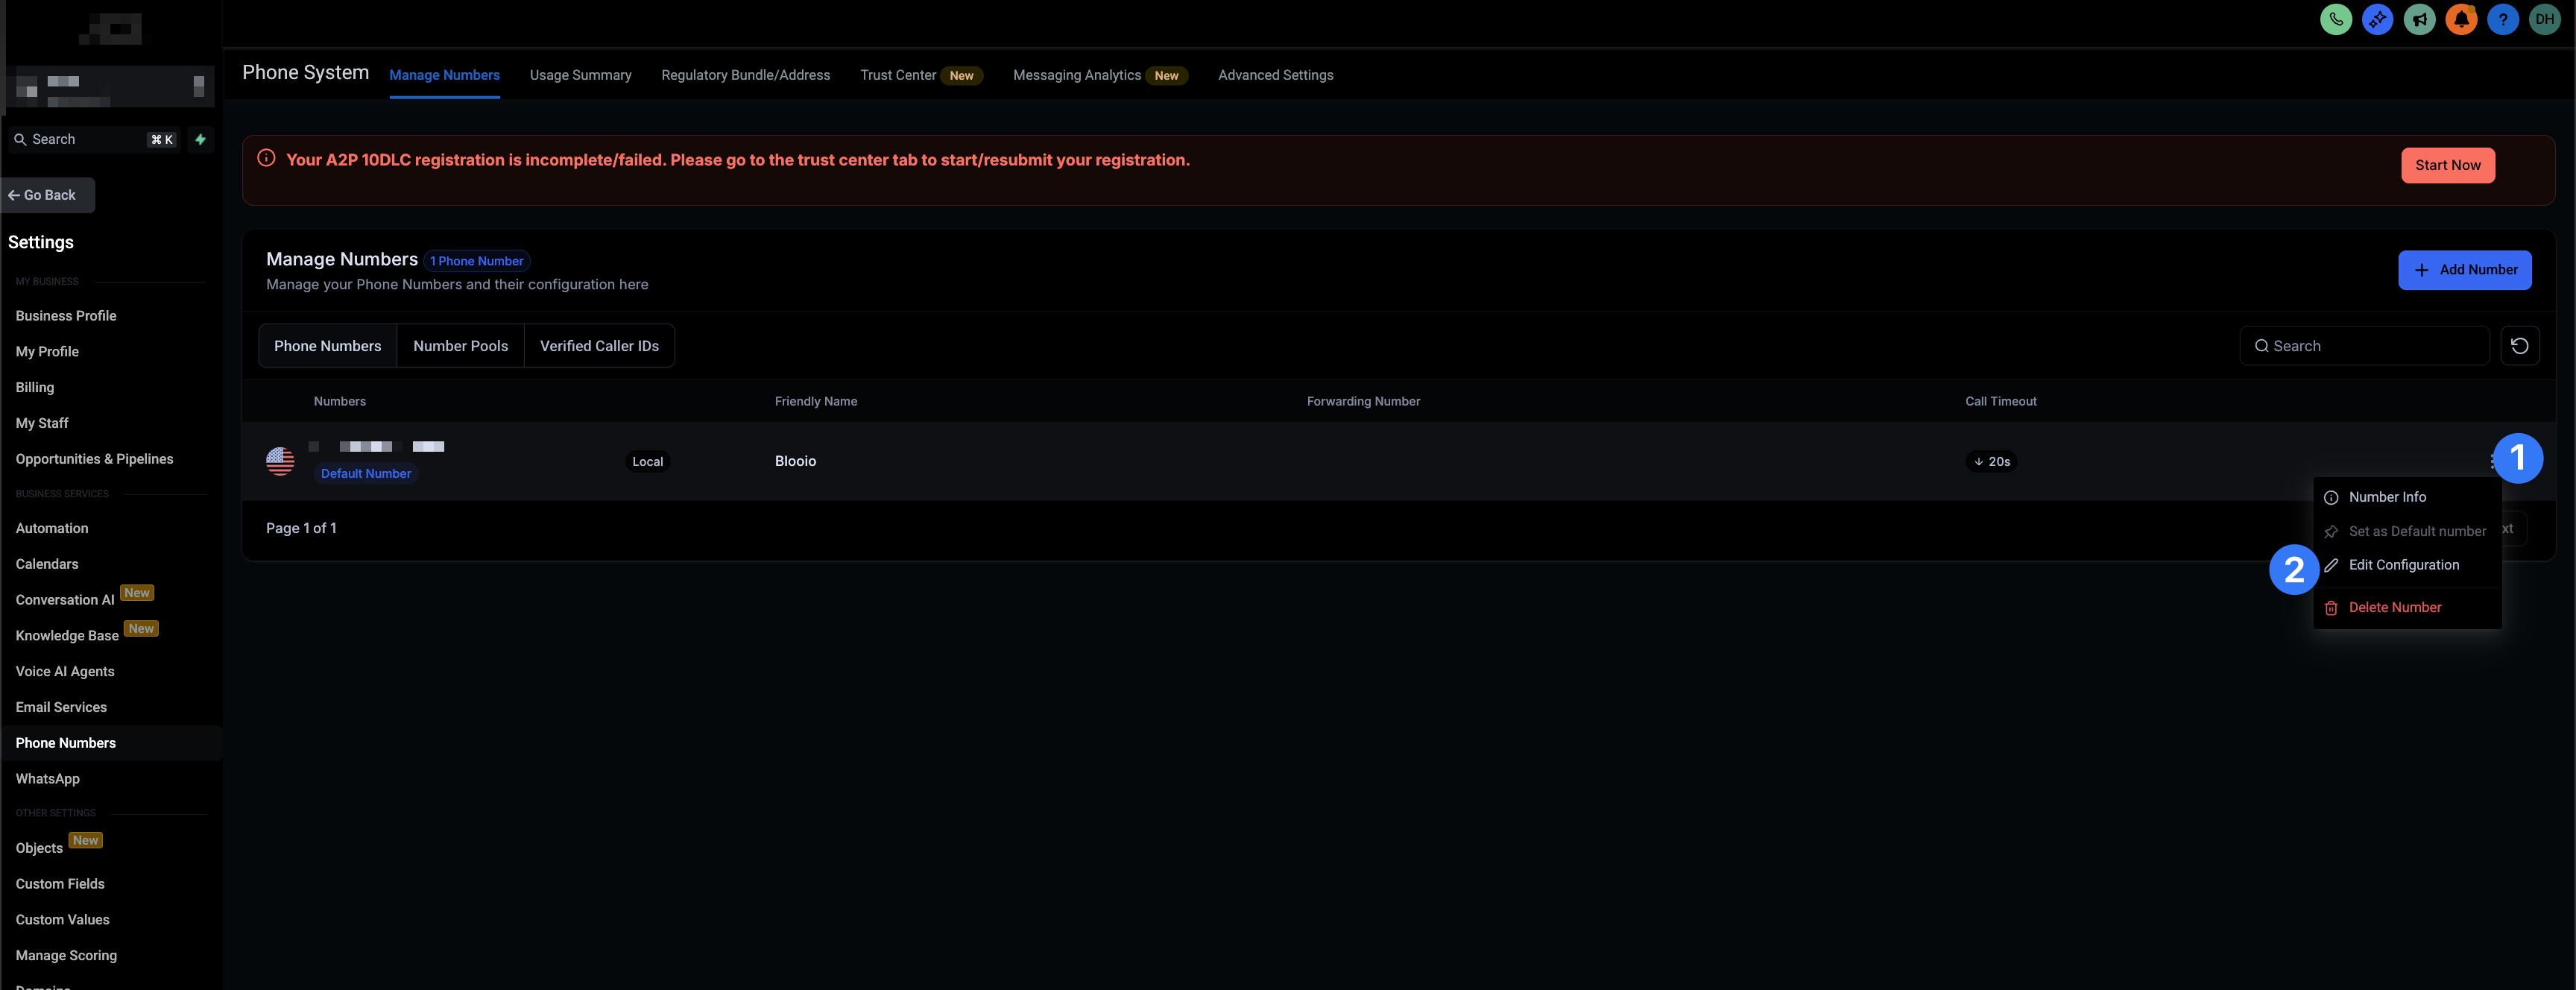The width and height of the screenshot is (2576, 990).
Task: Click the Blooio friendly name cell
Action: pos(795,462)
